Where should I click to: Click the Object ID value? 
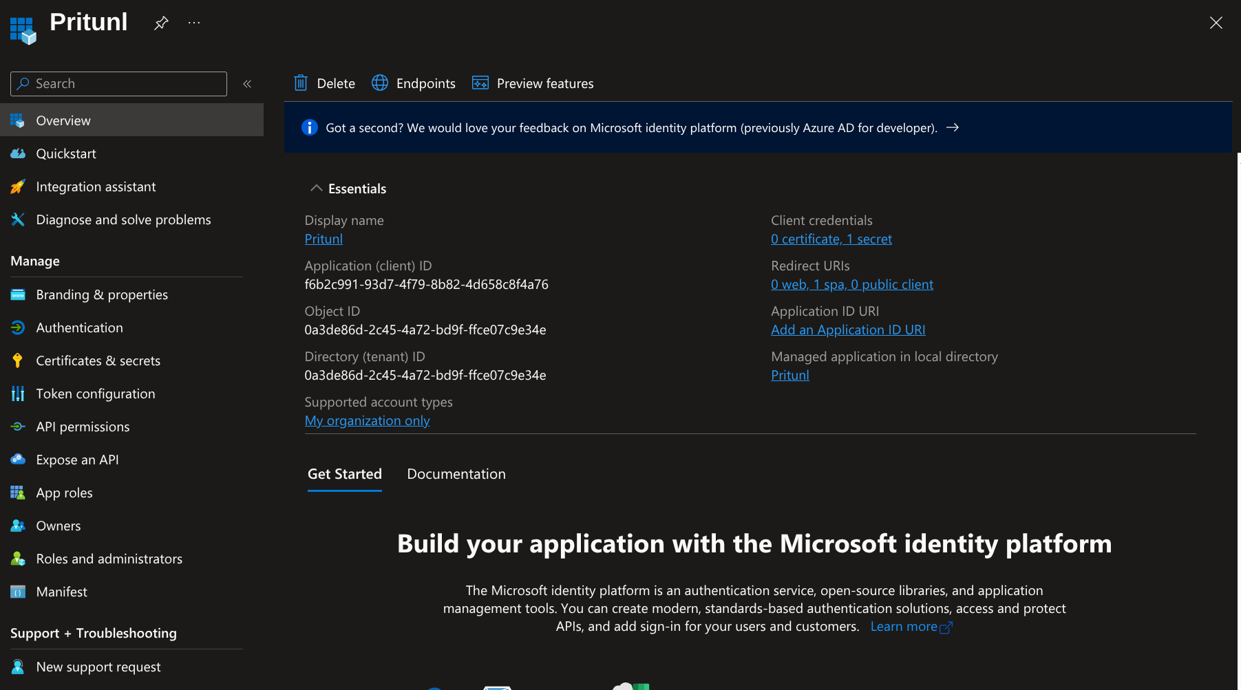coord(425,330)
